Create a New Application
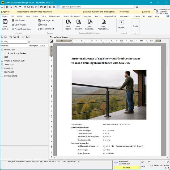Image resolution: width=170 pixels, height=170 pixels. (103, 25)
